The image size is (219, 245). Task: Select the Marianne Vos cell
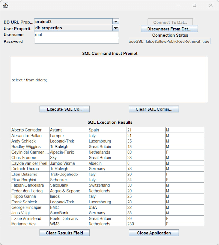(30, 224)
